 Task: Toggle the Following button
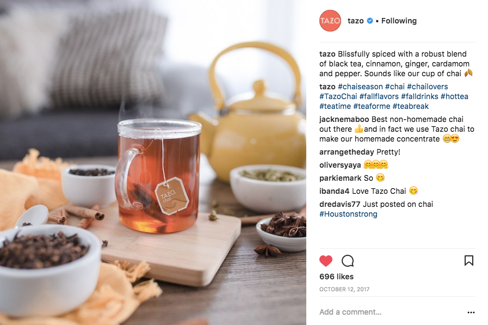point(399,21)
